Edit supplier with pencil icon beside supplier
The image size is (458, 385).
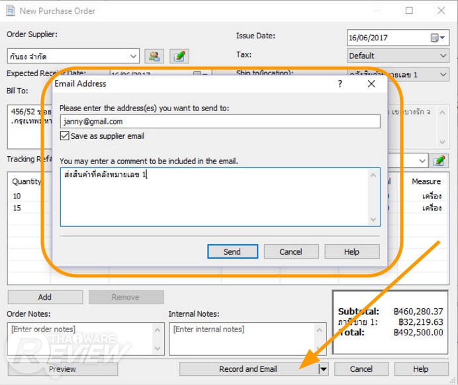tap(179, 56)
